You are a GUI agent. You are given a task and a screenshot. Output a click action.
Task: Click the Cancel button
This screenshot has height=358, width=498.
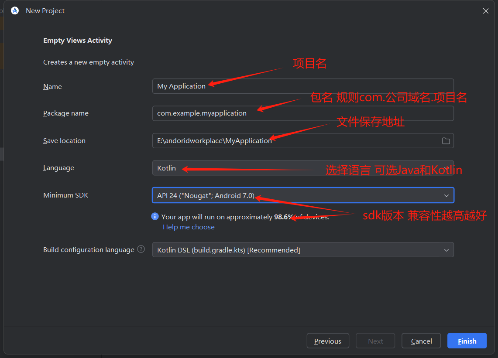(x=421, y=341)
